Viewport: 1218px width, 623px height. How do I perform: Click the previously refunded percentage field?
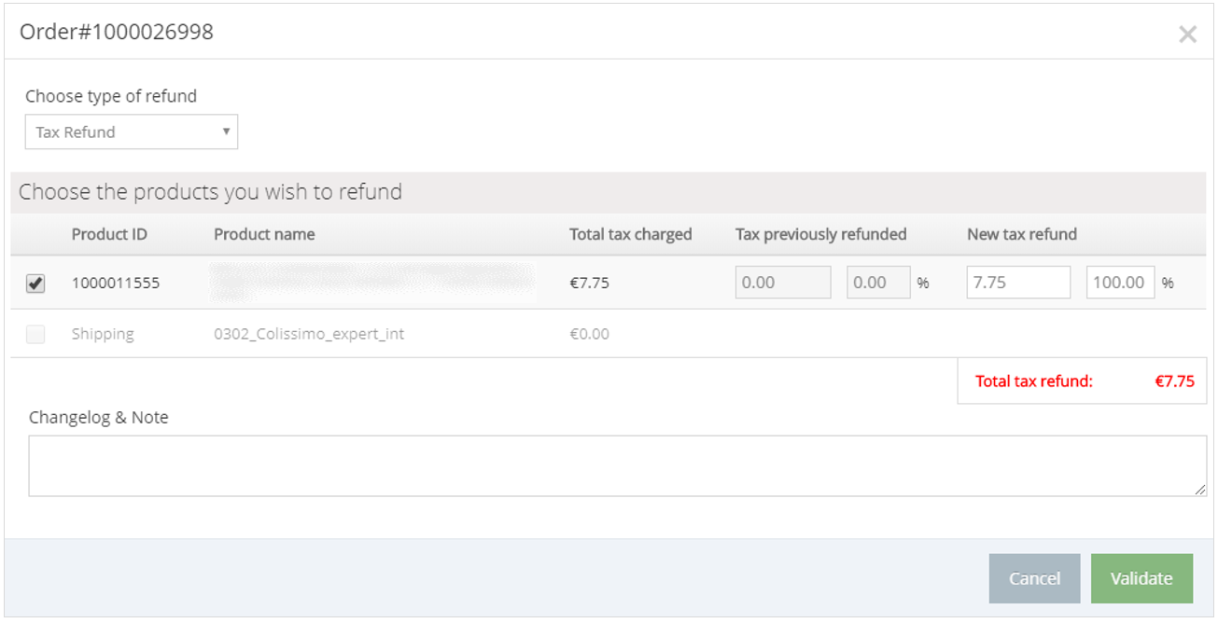pyautogui.click(x=877, y=283)
